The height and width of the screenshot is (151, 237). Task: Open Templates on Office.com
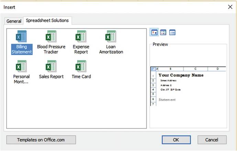click(x=41, y=140)
